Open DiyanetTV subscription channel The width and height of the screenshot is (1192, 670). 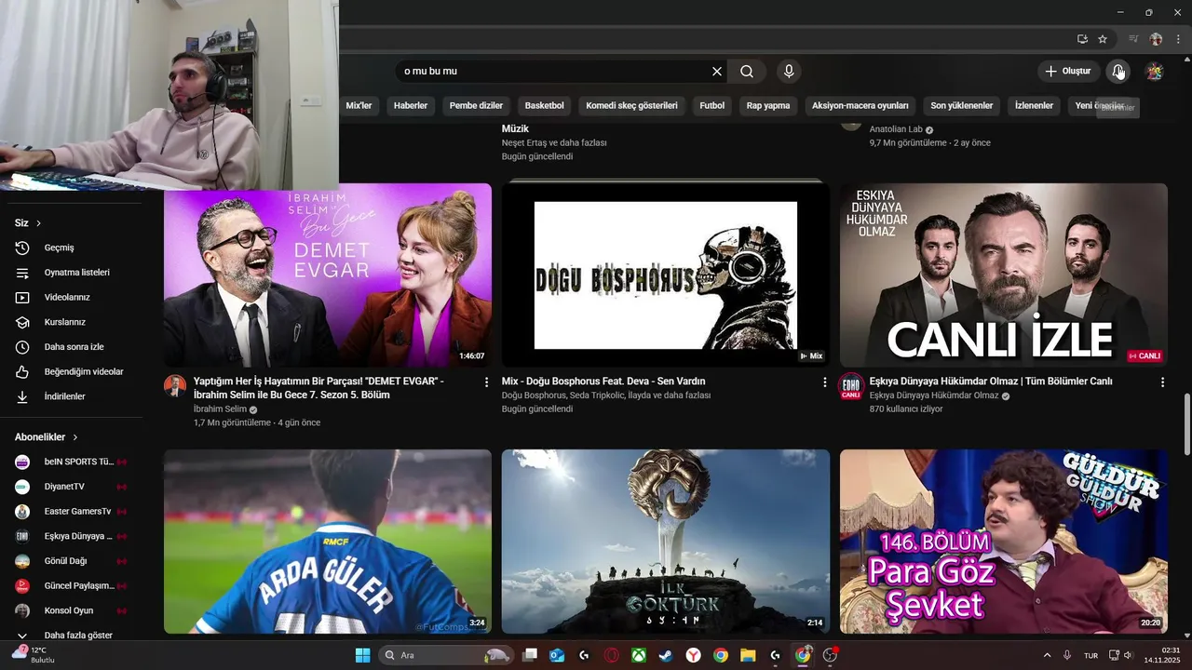click(70, 487)
